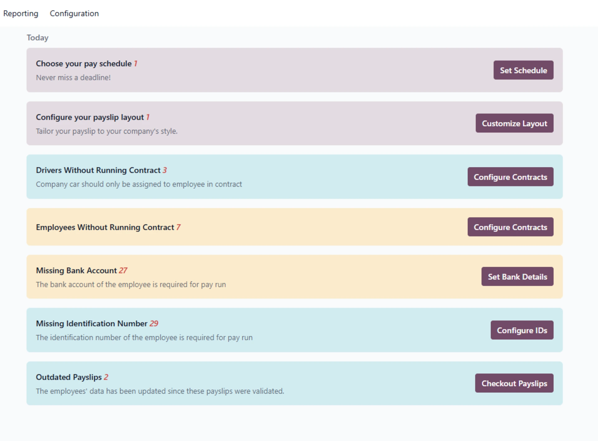The height and width of the screenshot is (441, 598).
Task: Click the Configure IDs button
Action: (x=522, y=330)
